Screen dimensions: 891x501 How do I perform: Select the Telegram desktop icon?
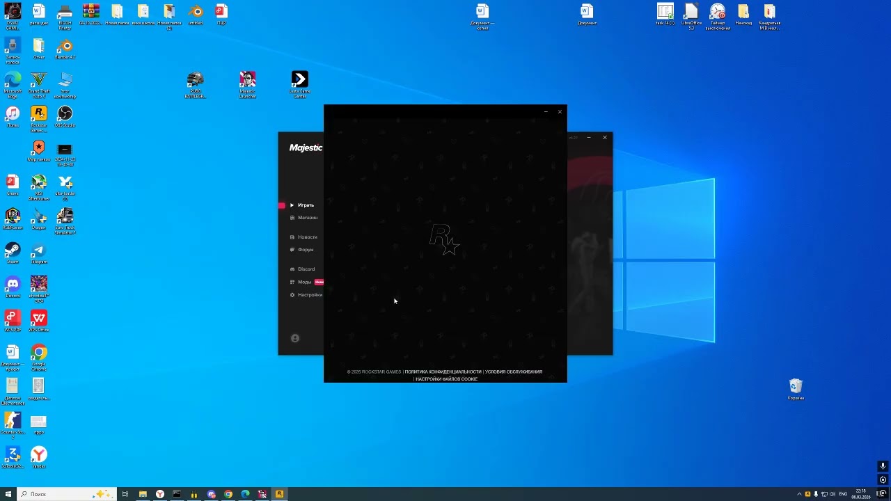click(38, 253)
